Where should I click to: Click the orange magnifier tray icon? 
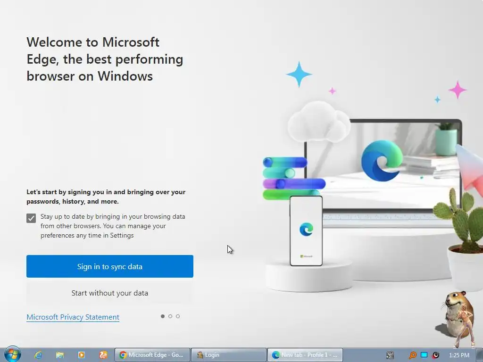click(412, 355)
